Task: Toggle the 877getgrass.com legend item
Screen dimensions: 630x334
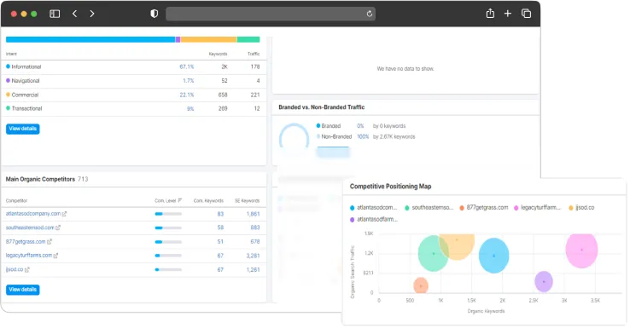Action: [x=484, y=208]
